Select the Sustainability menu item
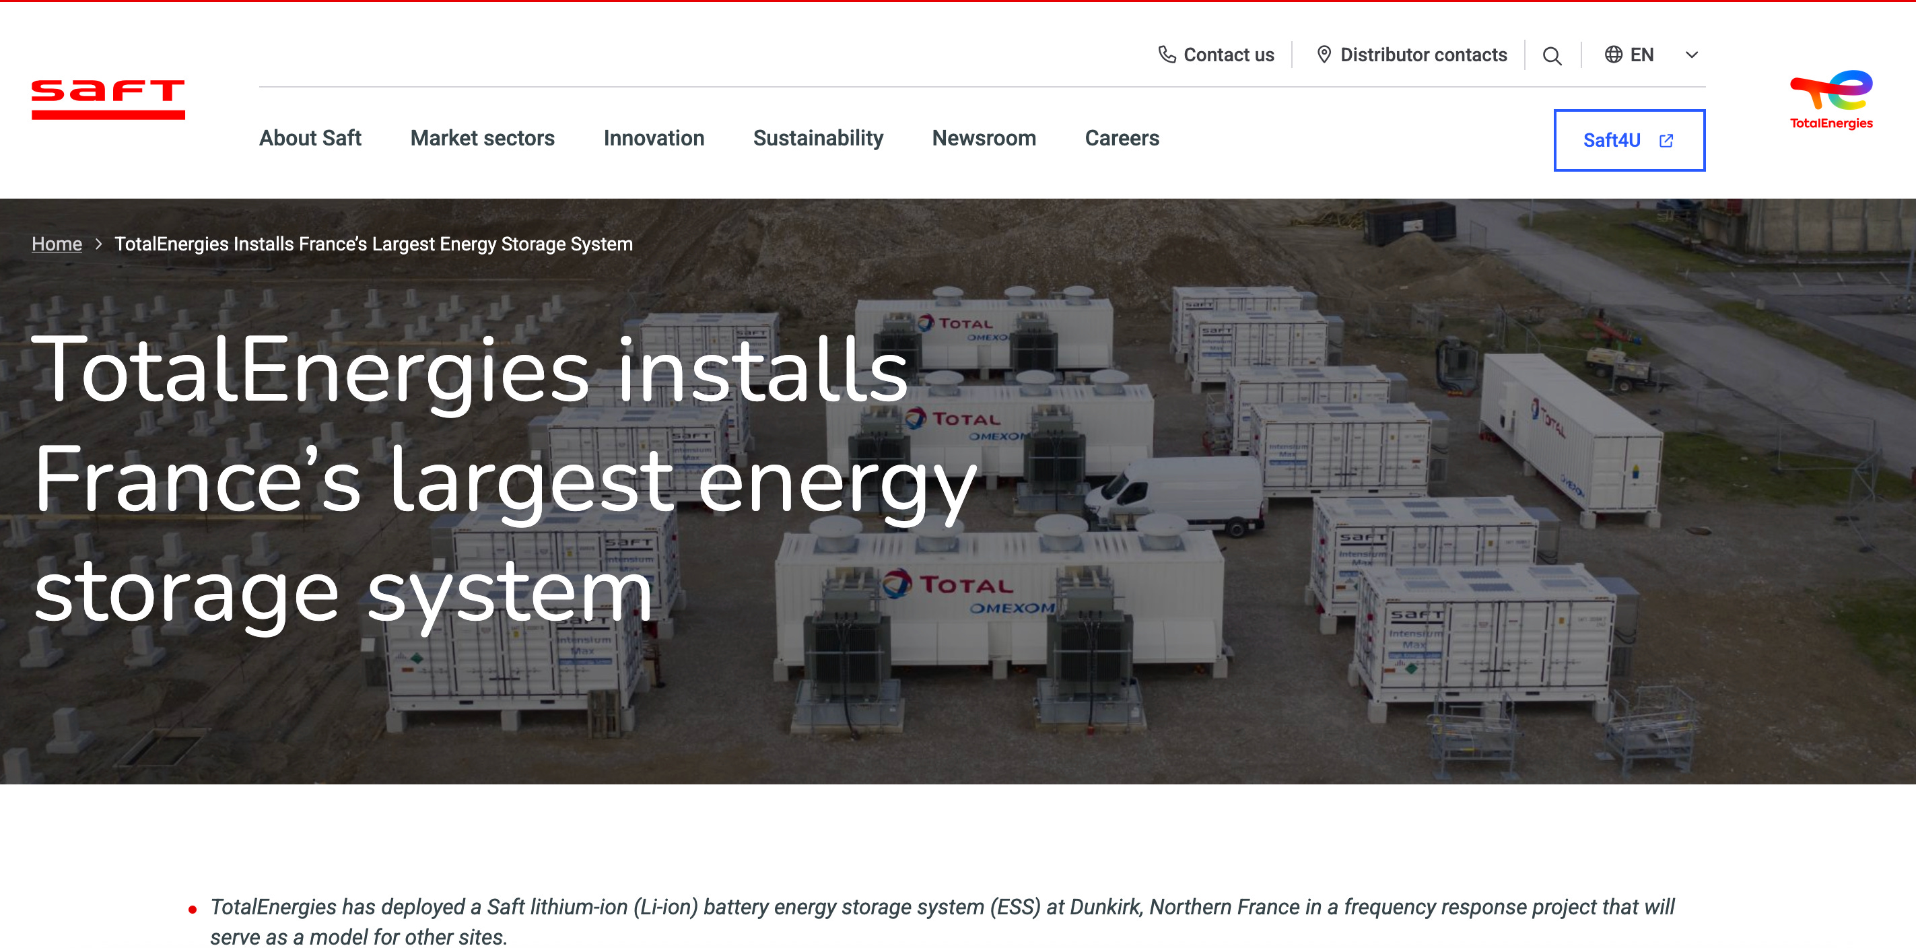 pos(817,139)
